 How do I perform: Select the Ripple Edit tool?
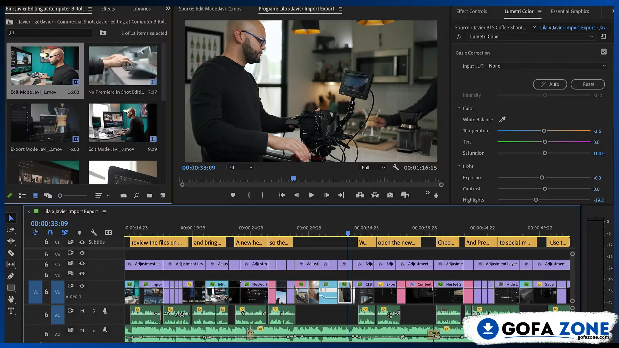tap(11, 241)
